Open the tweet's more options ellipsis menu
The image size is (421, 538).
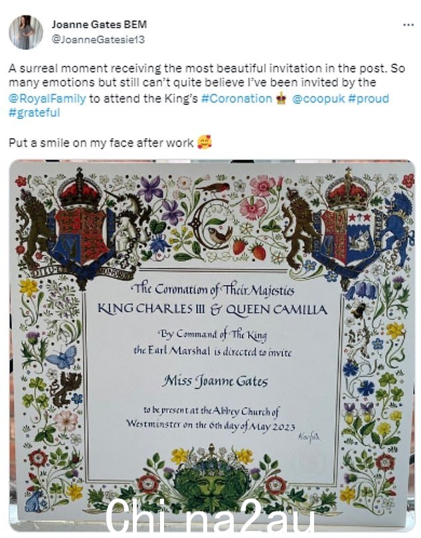408,25
